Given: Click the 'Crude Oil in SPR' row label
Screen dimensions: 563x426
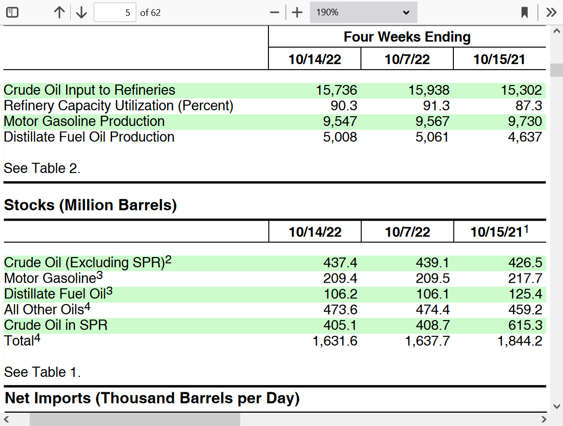Looking at the screenshot, I should [56, 325].
